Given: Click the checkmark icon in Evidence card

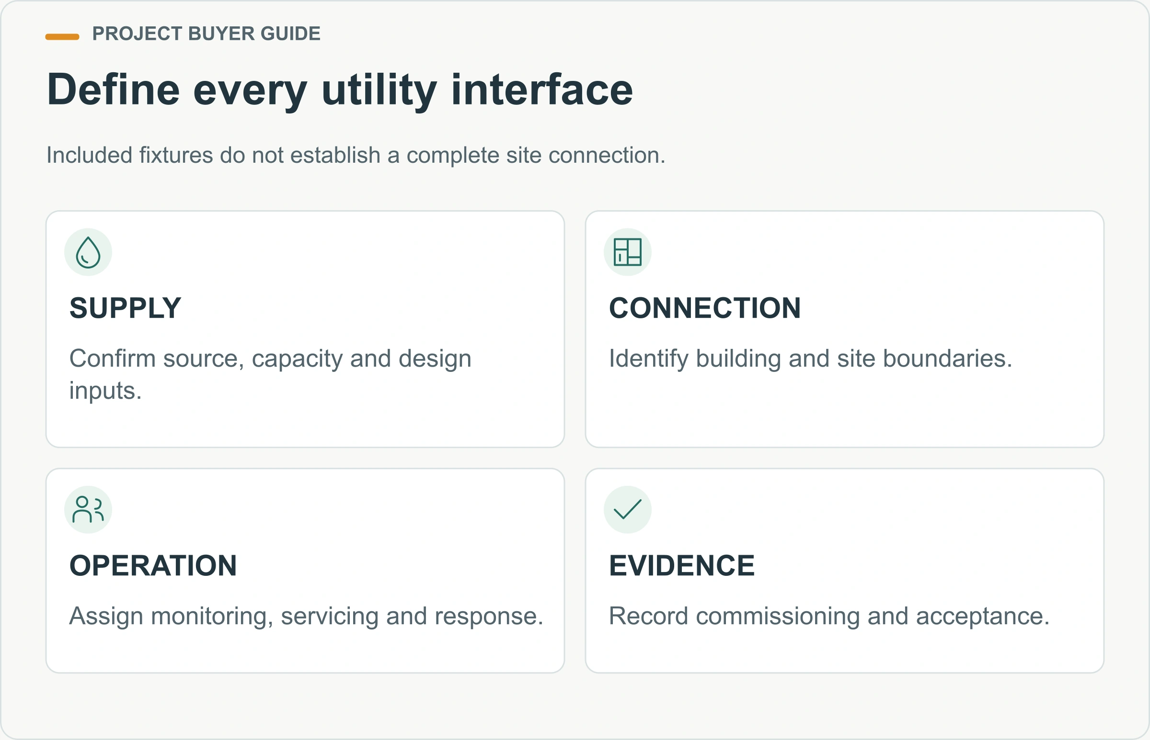Looking at the screenshot, I should 627,509.
